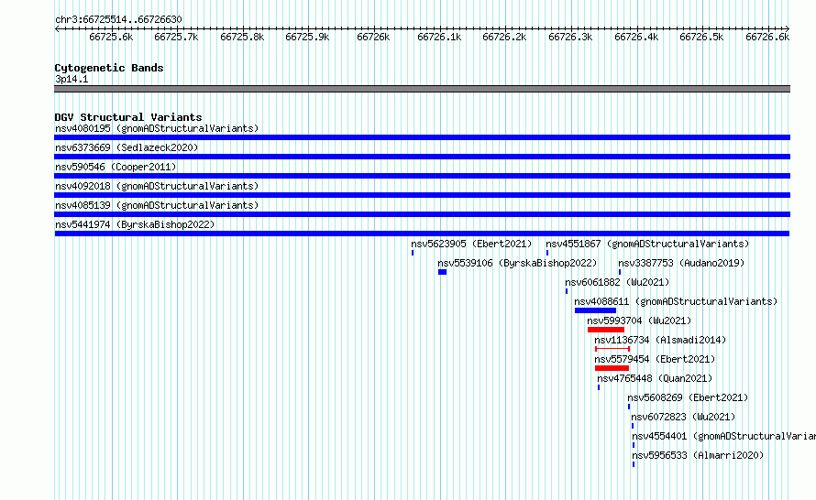This screenshot has width=816, height=500.
Task: Open nsv3387753 (Audano2019) label
Action: [x=681, y=263]
